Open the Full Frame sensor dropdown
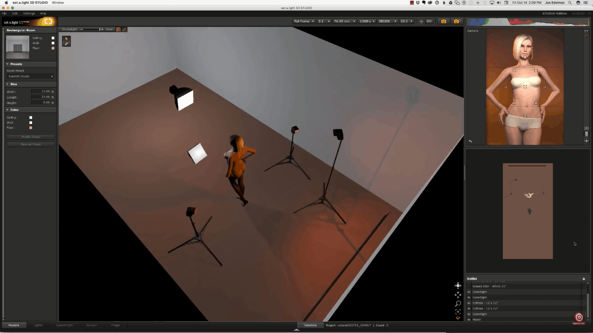This screenshot has height=333, width=593. tap(304, 21)
